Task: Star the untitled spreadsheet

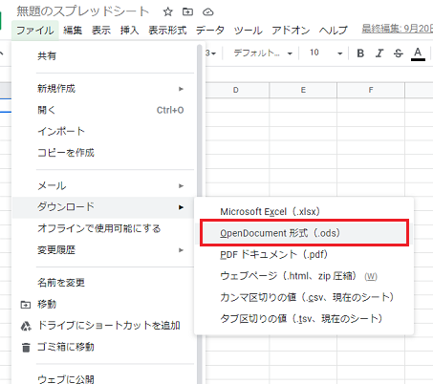Action: pos(167,12)
